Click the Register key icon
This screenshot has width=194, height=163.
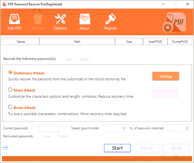click(111, 19)
